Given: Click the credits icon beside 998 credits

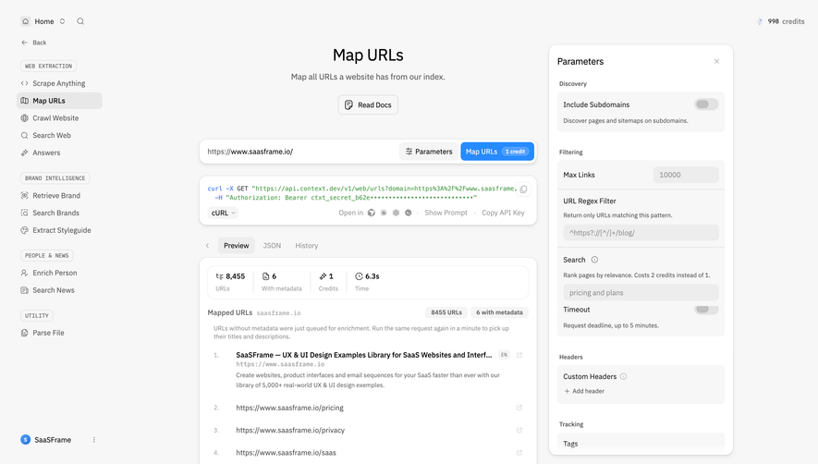Looking at the screenshot, I should (760, 21).
